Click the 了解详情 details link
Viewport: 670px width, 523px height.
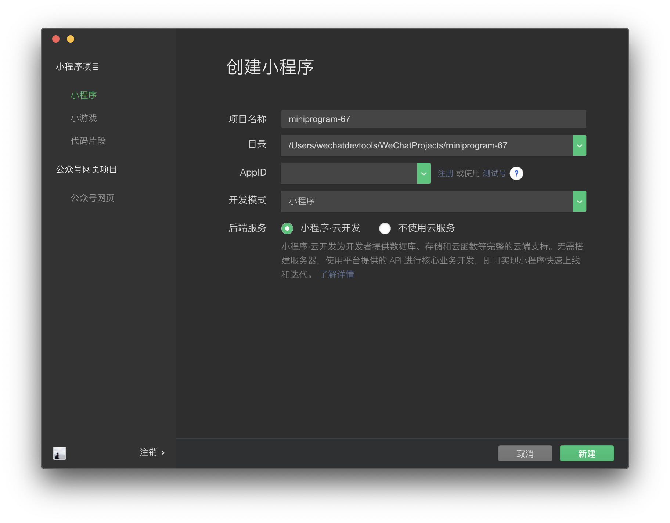[x=336, y=274]
